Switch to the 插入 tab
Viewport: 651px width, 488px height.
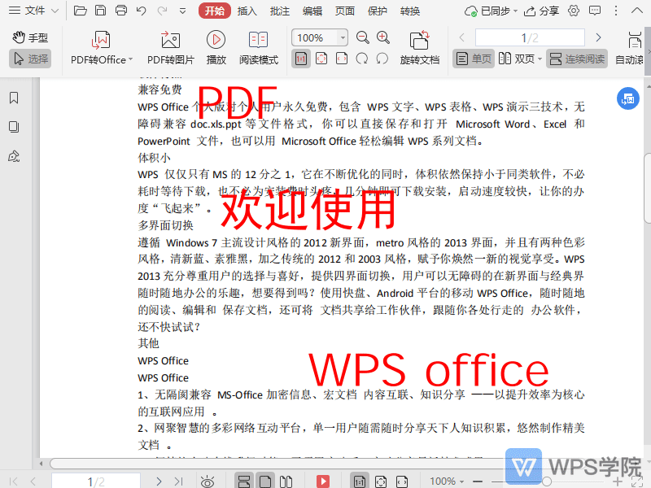[247, 11]
